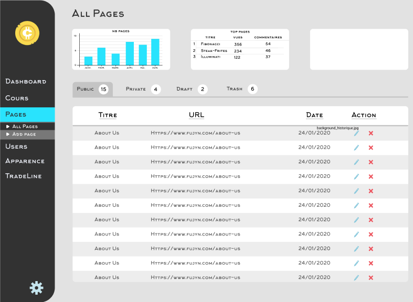Click the pencil edit icon in last row
Screen dimensions: 413x302
[x=356, y=278]
